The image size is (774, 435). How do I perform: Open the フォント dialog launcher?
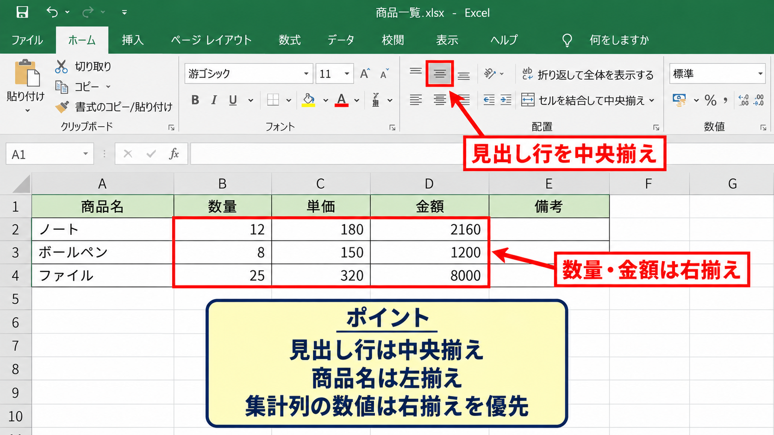[393, 128]
